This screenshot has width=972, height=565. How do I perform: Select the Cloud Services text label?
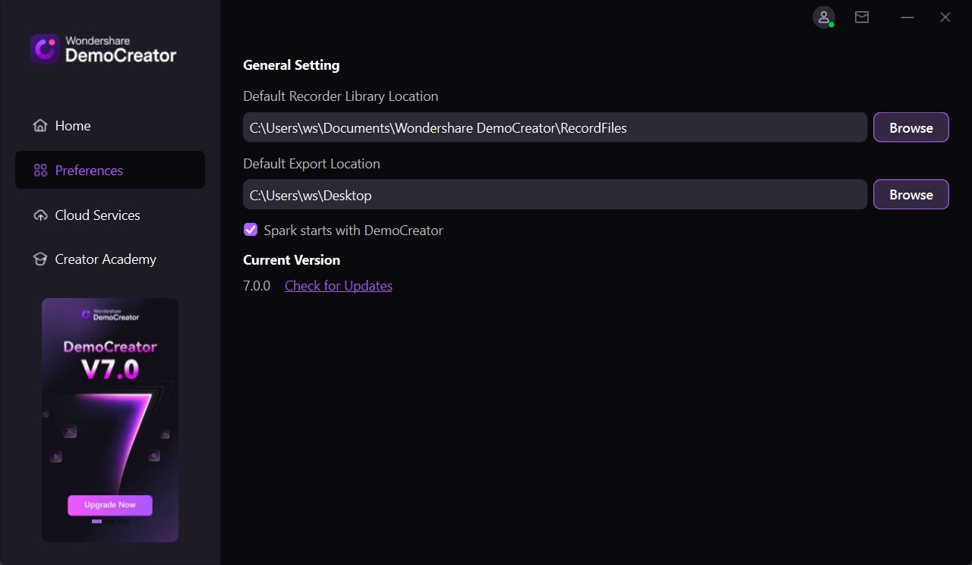(x=97, y=215)
